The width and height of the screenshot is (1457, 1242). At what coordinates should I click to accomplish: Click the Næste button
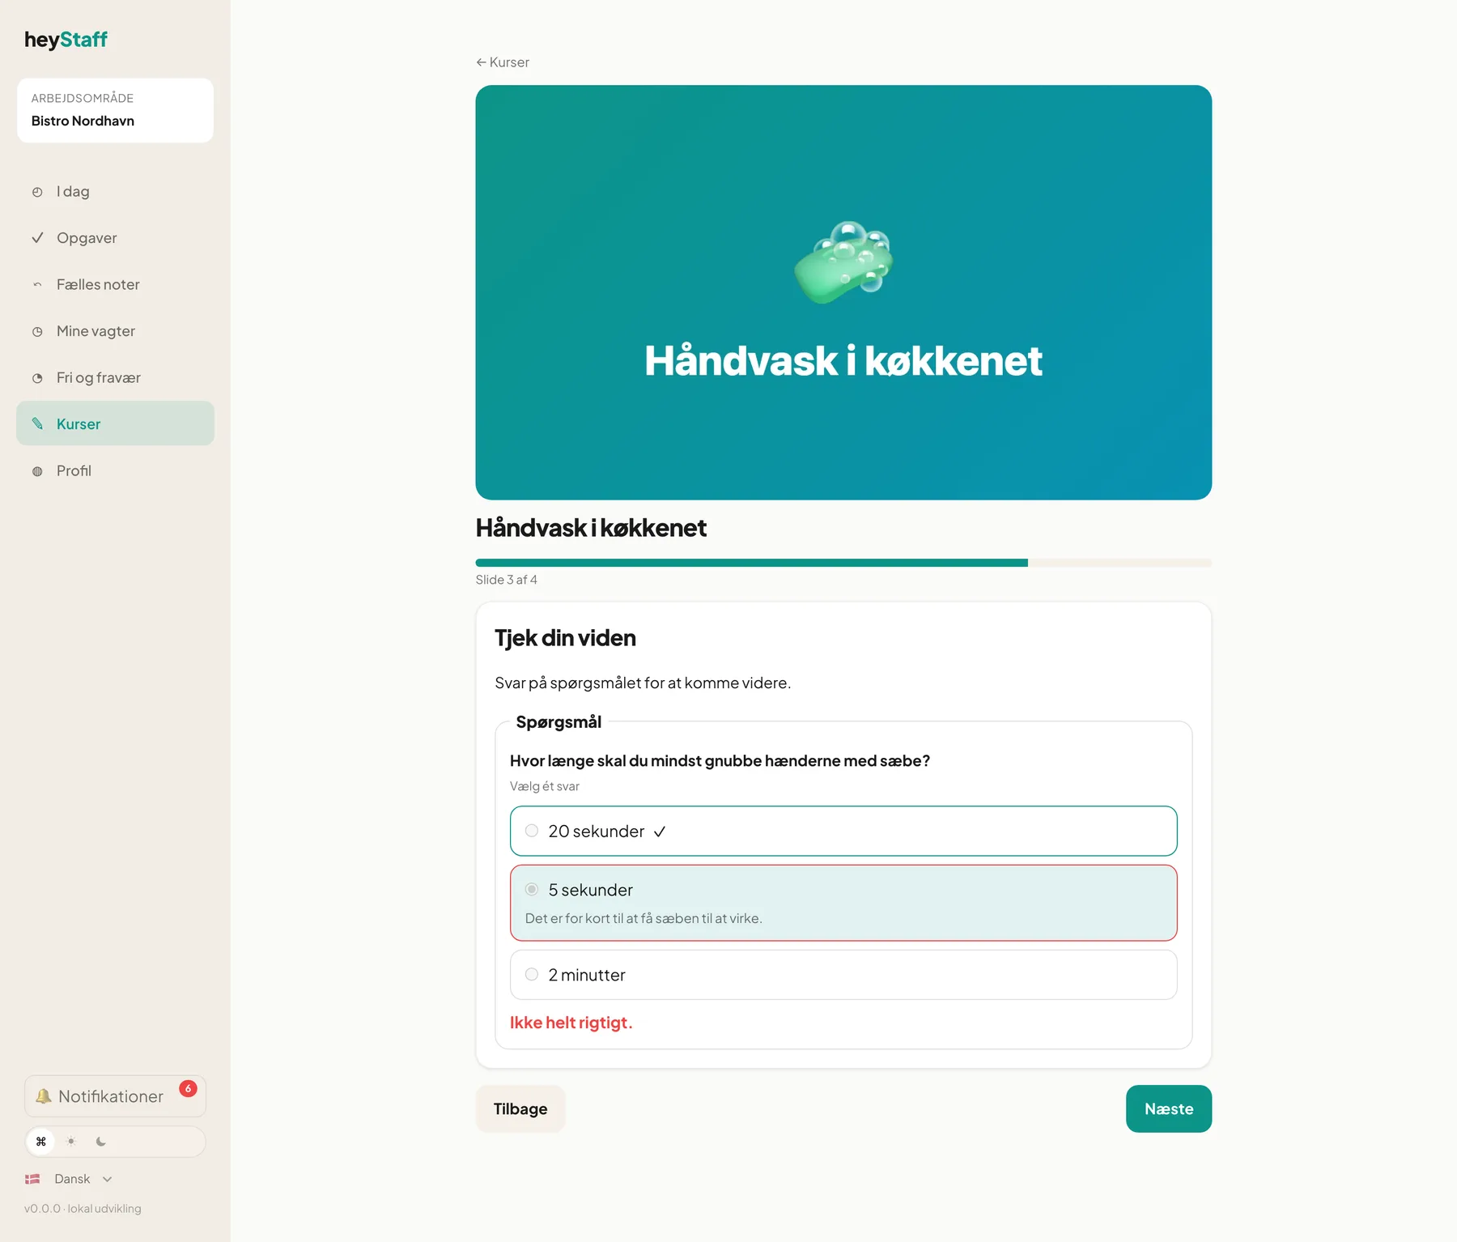1168,1108
